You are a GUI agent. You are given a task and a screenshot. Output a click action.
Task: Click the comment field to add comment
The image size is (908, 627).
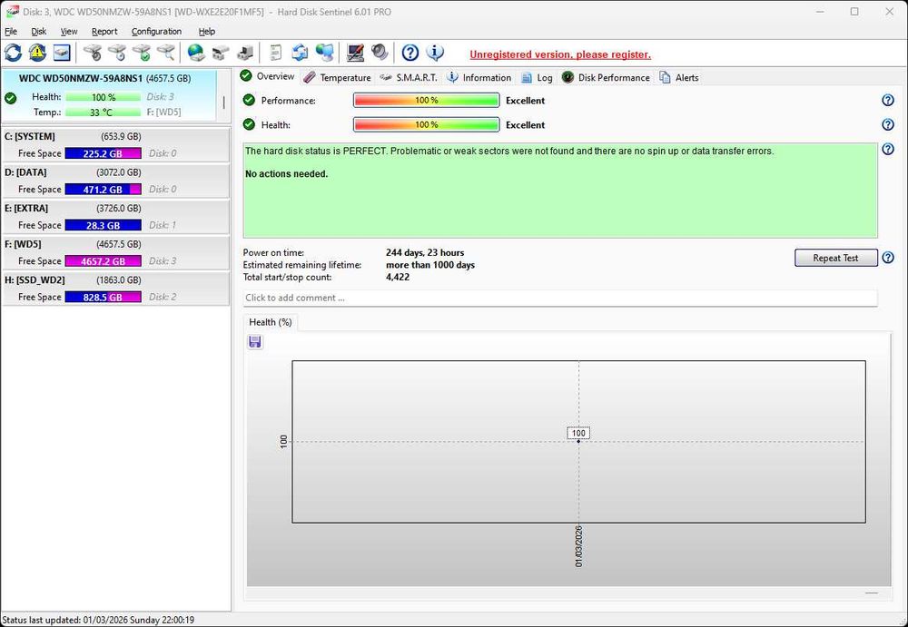point(560,298)
